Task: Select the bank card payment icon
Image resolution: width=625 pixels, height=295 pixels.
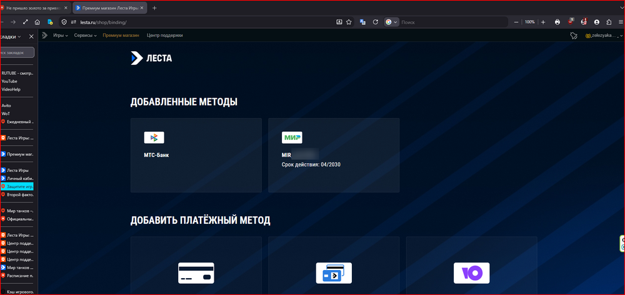Action: point(196,273)
